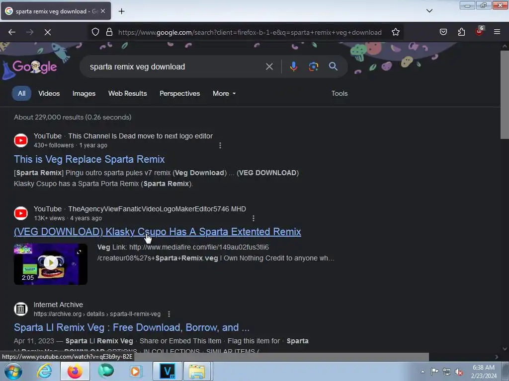Image resolution: width=509 pixels, height=381 pixels.
Task: Open options for the Klasky Csupo result
Action: point(253,218)
